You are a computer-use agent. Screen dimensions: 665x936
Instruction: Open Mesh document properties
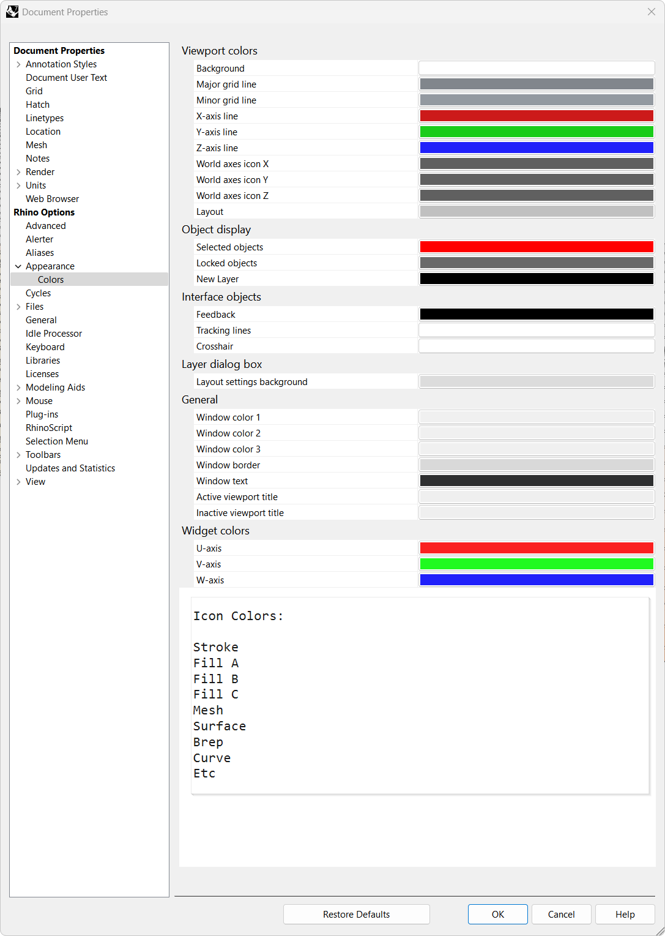pos(36,145)
